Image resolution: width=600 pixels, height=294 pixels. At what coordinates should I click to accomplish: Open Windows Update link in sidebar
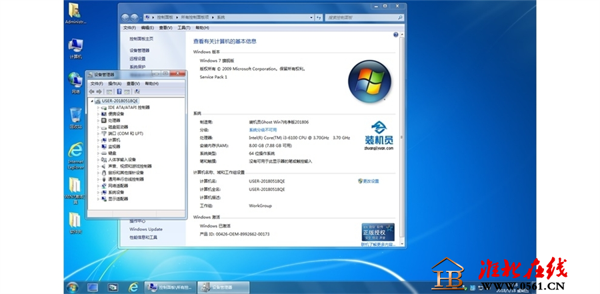(146, 229)
